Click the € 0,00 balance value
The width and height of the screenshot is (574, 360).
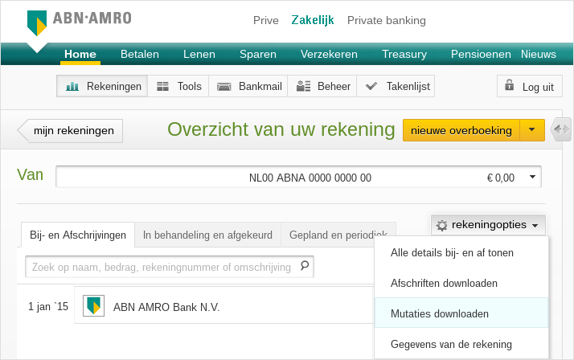[x=500, y=178]
